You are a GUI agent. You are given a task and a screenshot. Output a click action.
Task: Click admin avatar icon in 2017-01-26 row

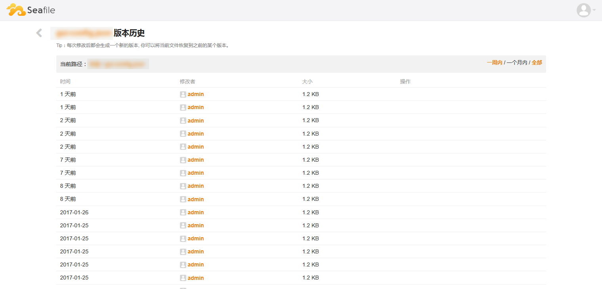click(183, 212)
